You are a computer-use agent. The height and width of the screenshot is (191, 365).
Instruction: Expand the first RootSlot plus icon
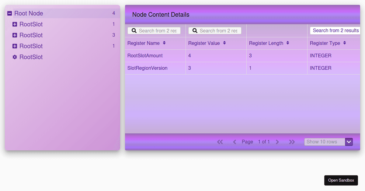pos(15,24)
